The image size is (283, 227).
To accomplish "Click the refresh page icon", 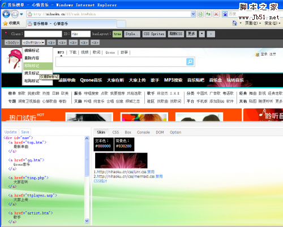I will coord(200,14).
